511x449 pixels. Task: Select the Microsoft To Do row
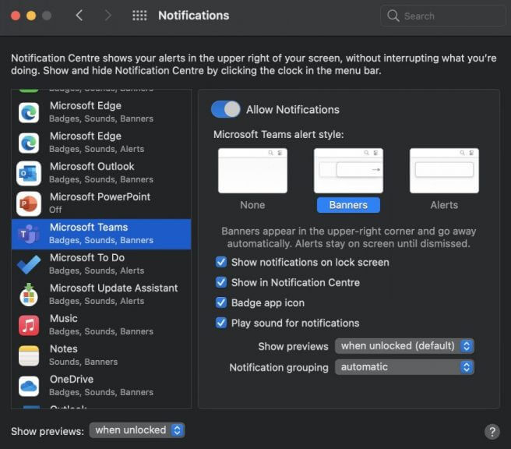click(x=101, y=264)
